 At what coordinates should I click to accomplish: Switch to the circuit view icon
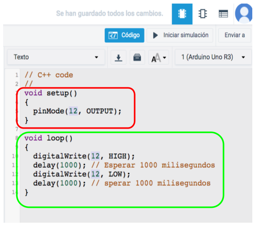pyautogui.click(x=182, y=14)
